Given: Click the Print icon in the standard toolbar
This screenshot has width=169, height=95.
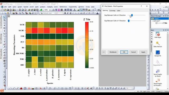Looking at the screenshot, I should coord(53,10).
